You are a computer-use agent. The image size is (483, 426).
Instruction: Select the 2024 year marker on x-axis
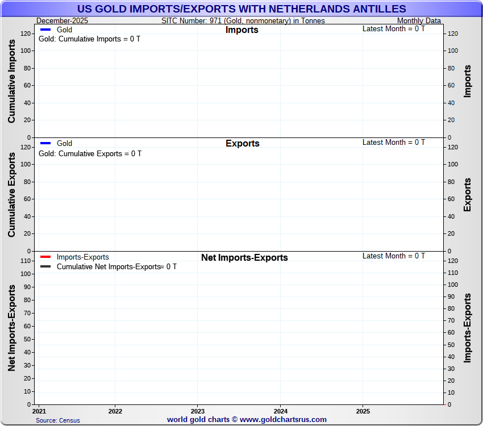coord(280,411)
